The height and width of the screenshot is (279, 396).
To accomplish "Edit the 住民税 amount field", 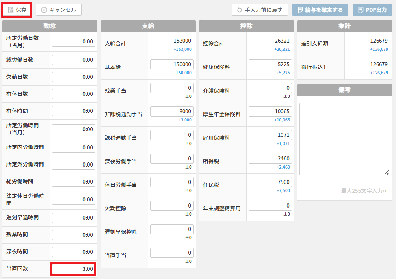I will (x=270, y=182).
